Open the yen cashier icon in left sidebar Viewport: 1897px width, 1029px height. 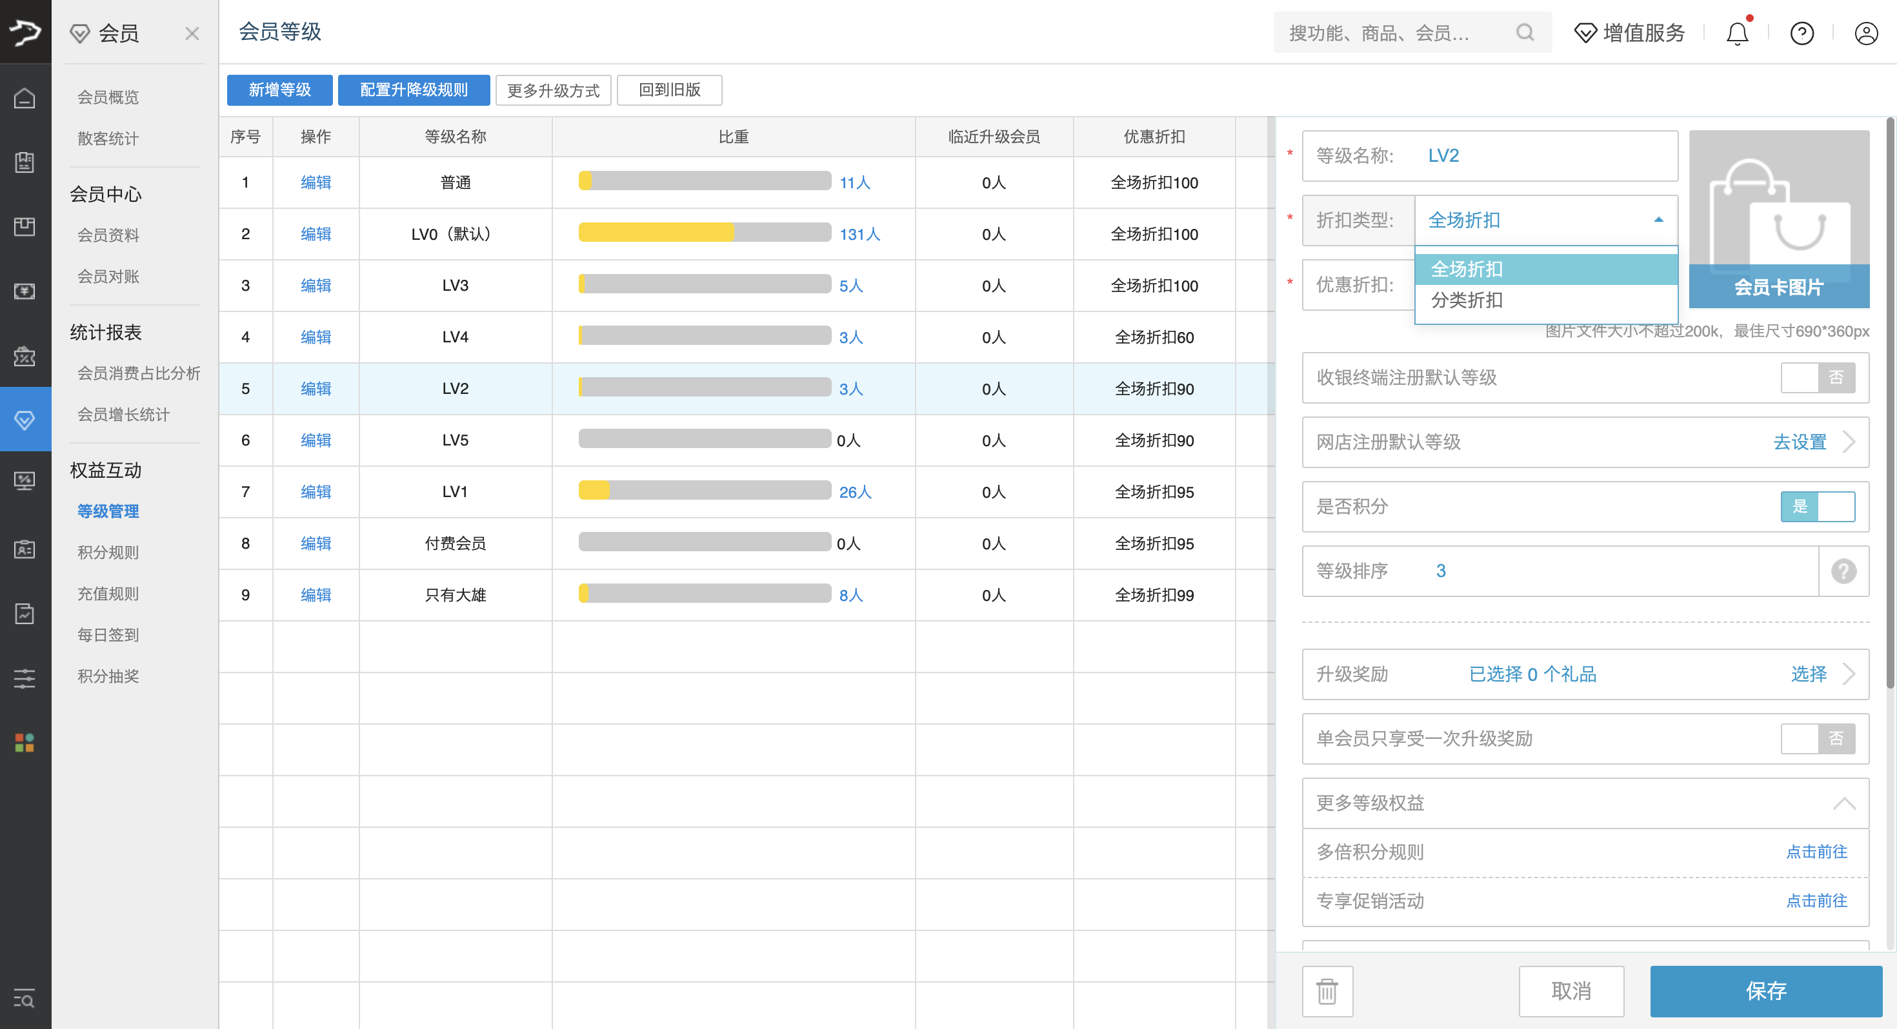25,291
